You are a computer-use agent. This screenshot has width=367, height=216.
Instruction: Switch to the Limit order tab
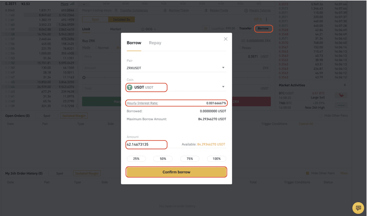pos(86,29)
